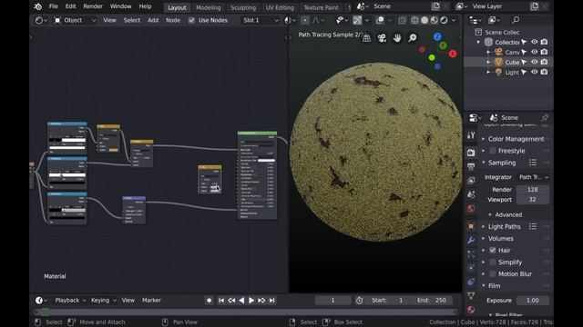This screenshot has height=327, width=583.
Task: Open the viewport shading options dropdown
Action: pos(454,20)
